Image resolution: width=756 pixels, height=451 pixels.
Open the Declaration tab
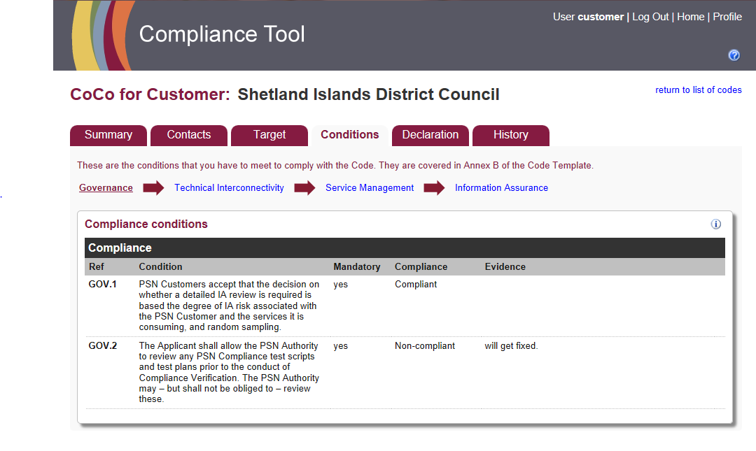click(x=430, y=135)
